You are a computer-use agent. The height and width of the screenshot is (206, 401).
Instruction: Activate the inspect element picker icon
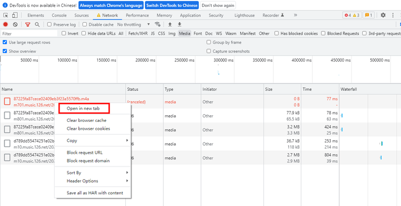(x=6, y=16)
